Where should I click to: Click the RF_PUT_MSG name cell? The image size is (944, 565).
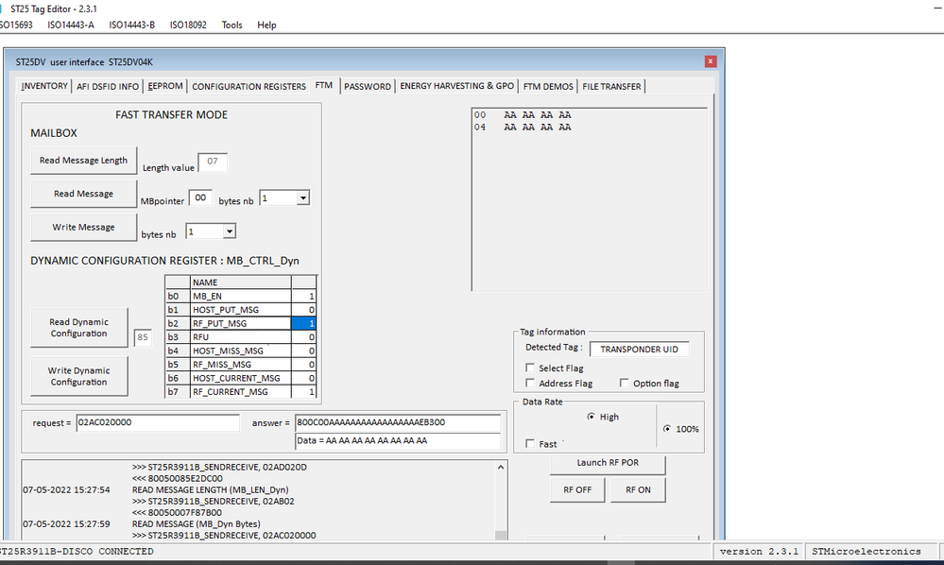[x=241, y=324]
